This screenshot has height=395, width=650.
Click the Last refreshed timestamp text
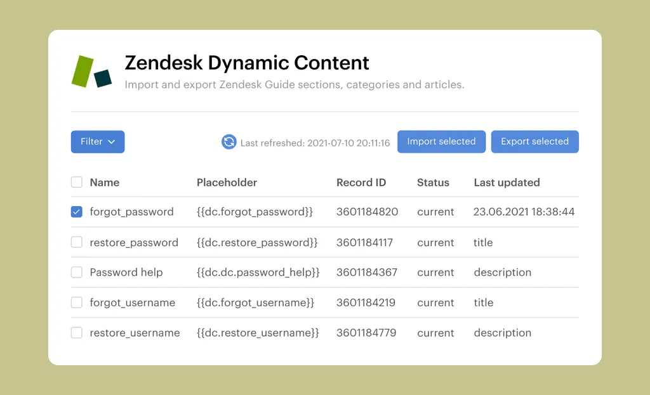coord(315,143)
